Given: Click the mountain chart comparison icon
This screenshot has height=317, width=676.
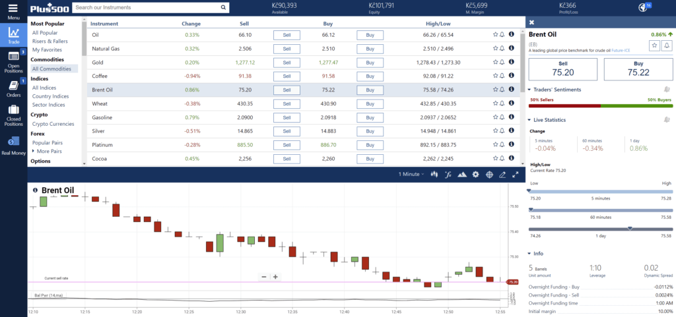Looking at the screenshot, I should (x=461, y=174).
